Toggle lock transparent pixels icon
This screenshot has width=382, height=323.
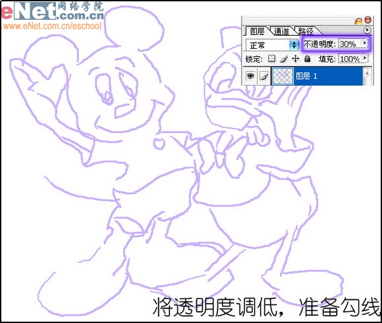pos(271,59)
